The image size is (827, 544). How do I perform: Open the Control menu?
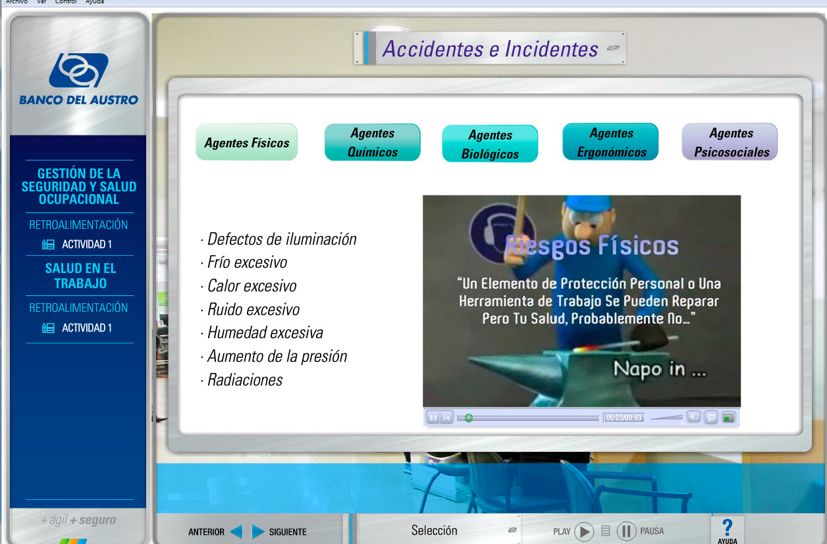pyautogui.click(x=66, y=2)
